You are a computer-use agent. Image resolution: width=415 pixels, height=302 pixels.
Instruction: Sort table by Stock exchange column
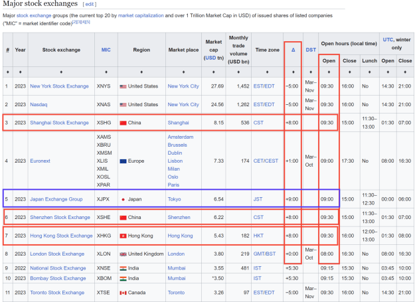[x=61, y=72]
